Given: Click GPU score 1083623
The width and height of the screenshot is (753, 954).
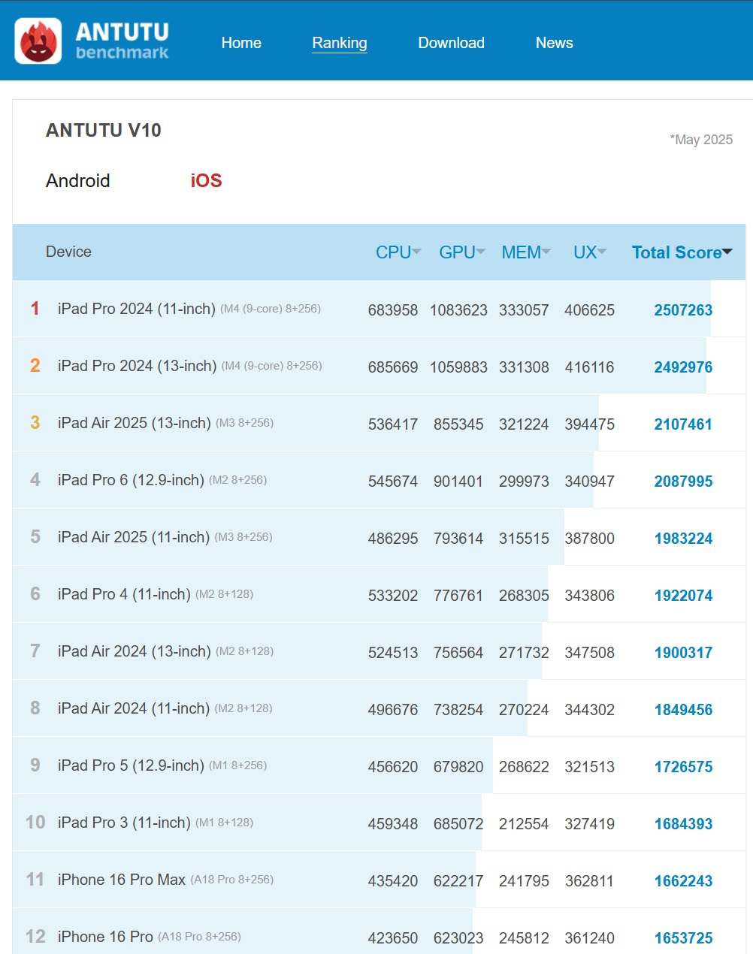Looking at the screenshot, I should [458, 310].
